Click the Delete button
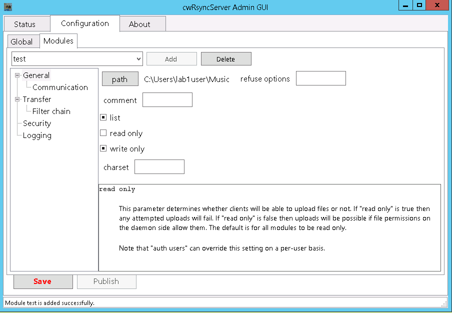The height and width of the screenshot is (313, 452). [225, 58]
